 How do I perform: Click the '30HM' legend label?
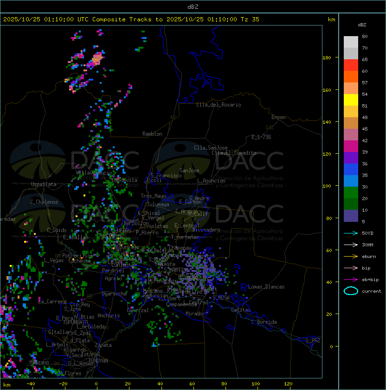point(367,245)
